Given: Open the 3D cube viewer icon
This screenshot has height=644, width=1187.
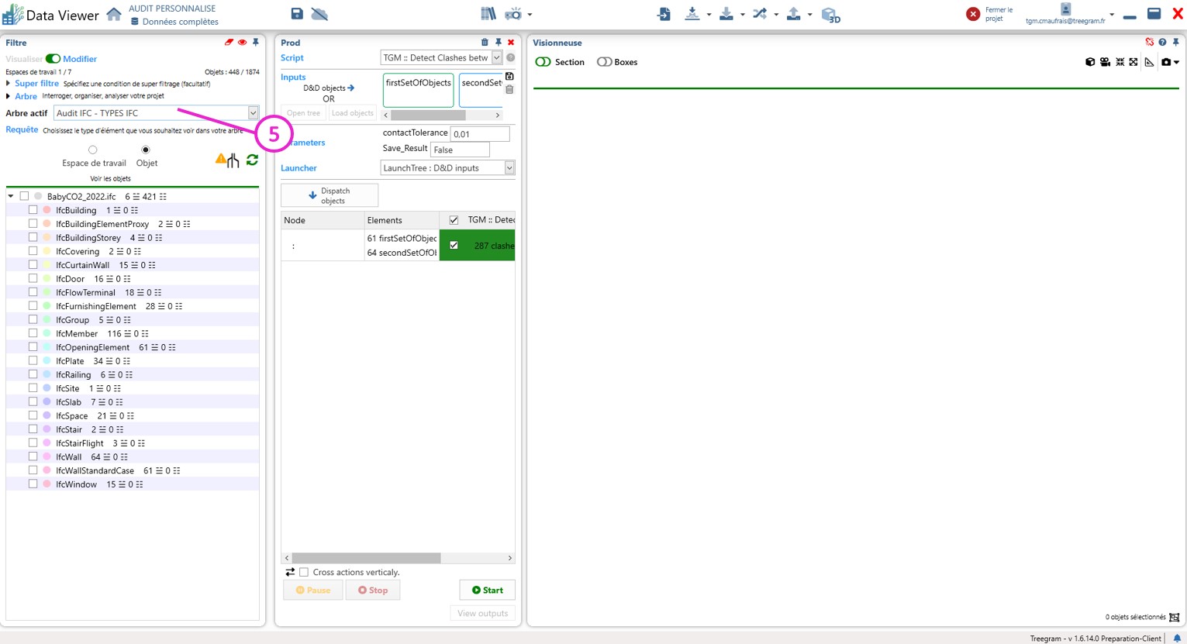Looking at the screenshot, I should [x=830, y=15].
